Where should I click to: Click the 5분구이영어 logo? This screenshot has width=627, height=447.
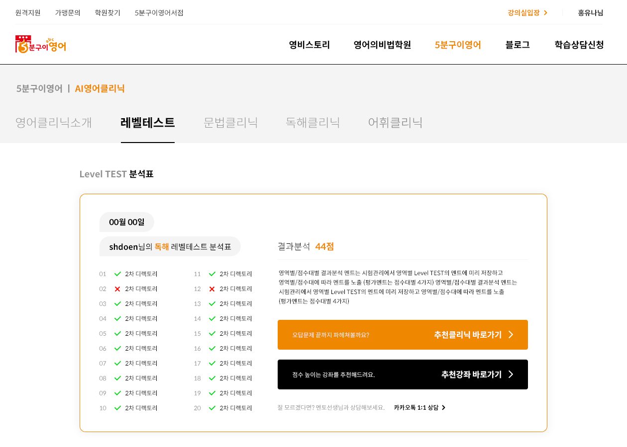click(x=41, y=44)
